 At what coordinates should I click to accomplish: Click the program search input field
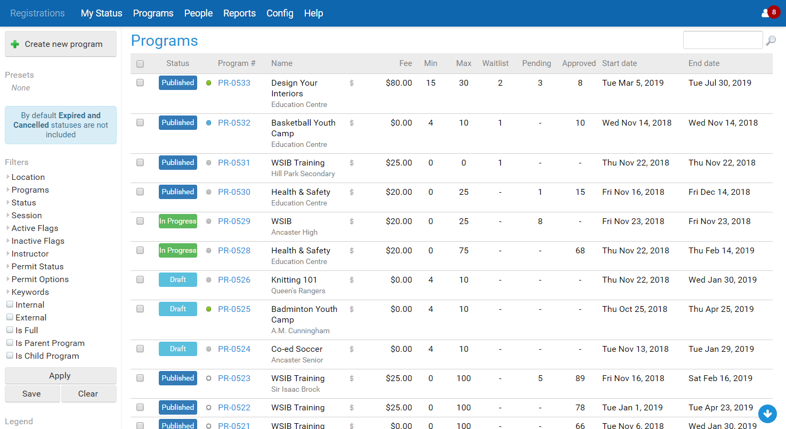[x=723, y=40]
